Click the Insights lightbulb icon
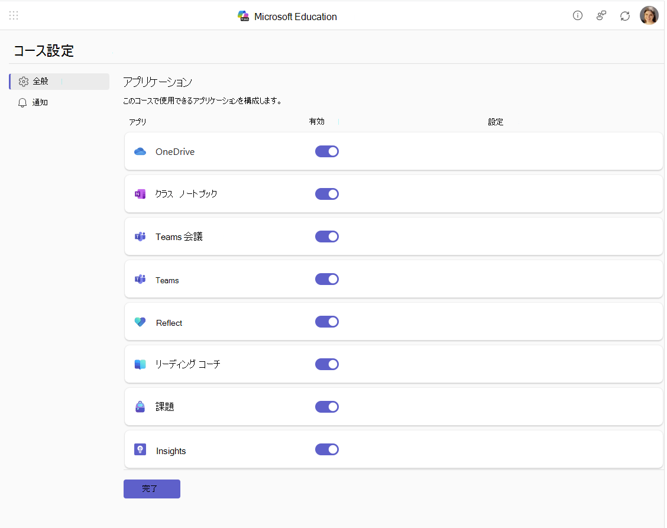Image resolution: width=667 pixels, height=528 pixels. pos(140,449)
